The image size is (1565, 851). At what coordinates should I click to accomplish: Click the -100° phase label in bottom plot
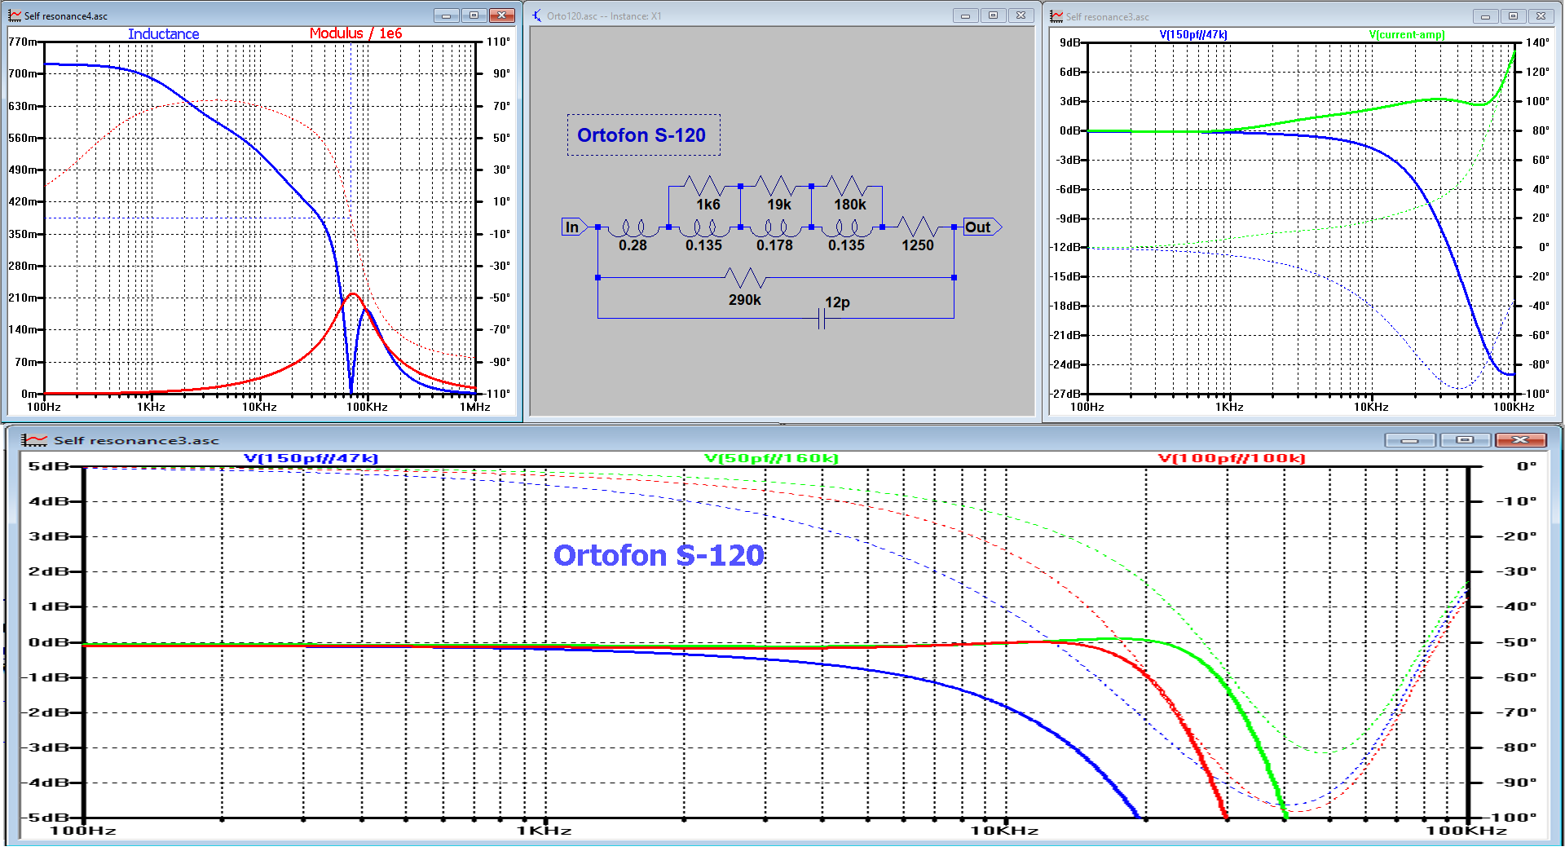(1514, 818)
